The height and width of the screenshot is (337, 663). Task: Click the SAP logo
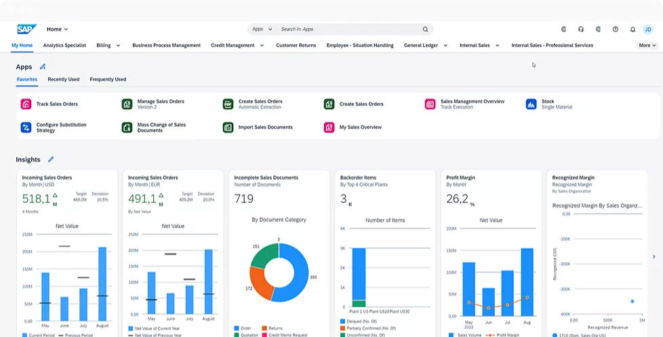(x=26, y=29)
